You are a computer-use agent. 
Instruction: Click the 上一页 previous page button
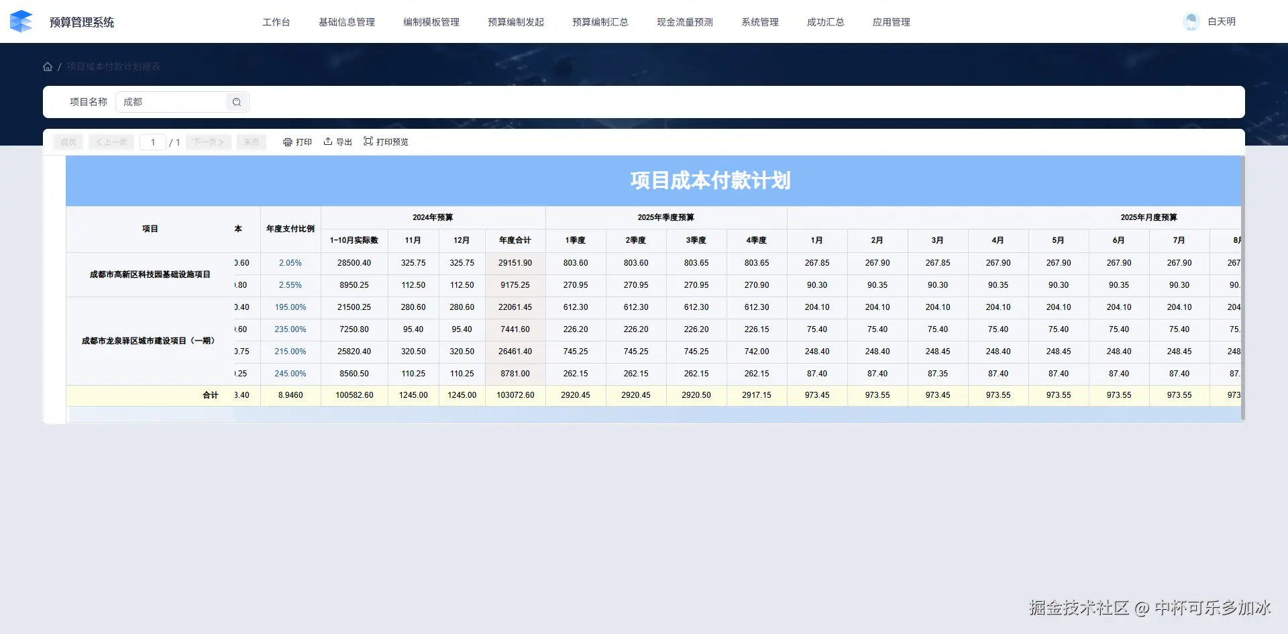111,142
